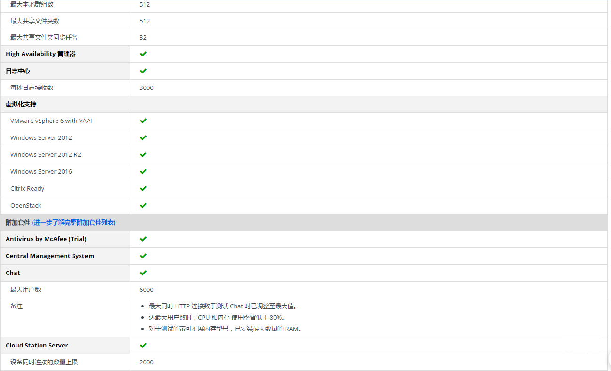Click the green checkmark for High Availability 管理器
Image resolution: width=611 pixels, height=371 pixels.
click(x=143, y=54)
